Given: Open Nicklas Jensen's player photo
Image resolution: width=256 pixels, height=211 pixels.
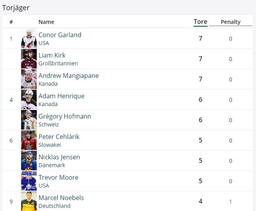Looking at the screenshot, I should pyautogui.click(x=29, y=161).
